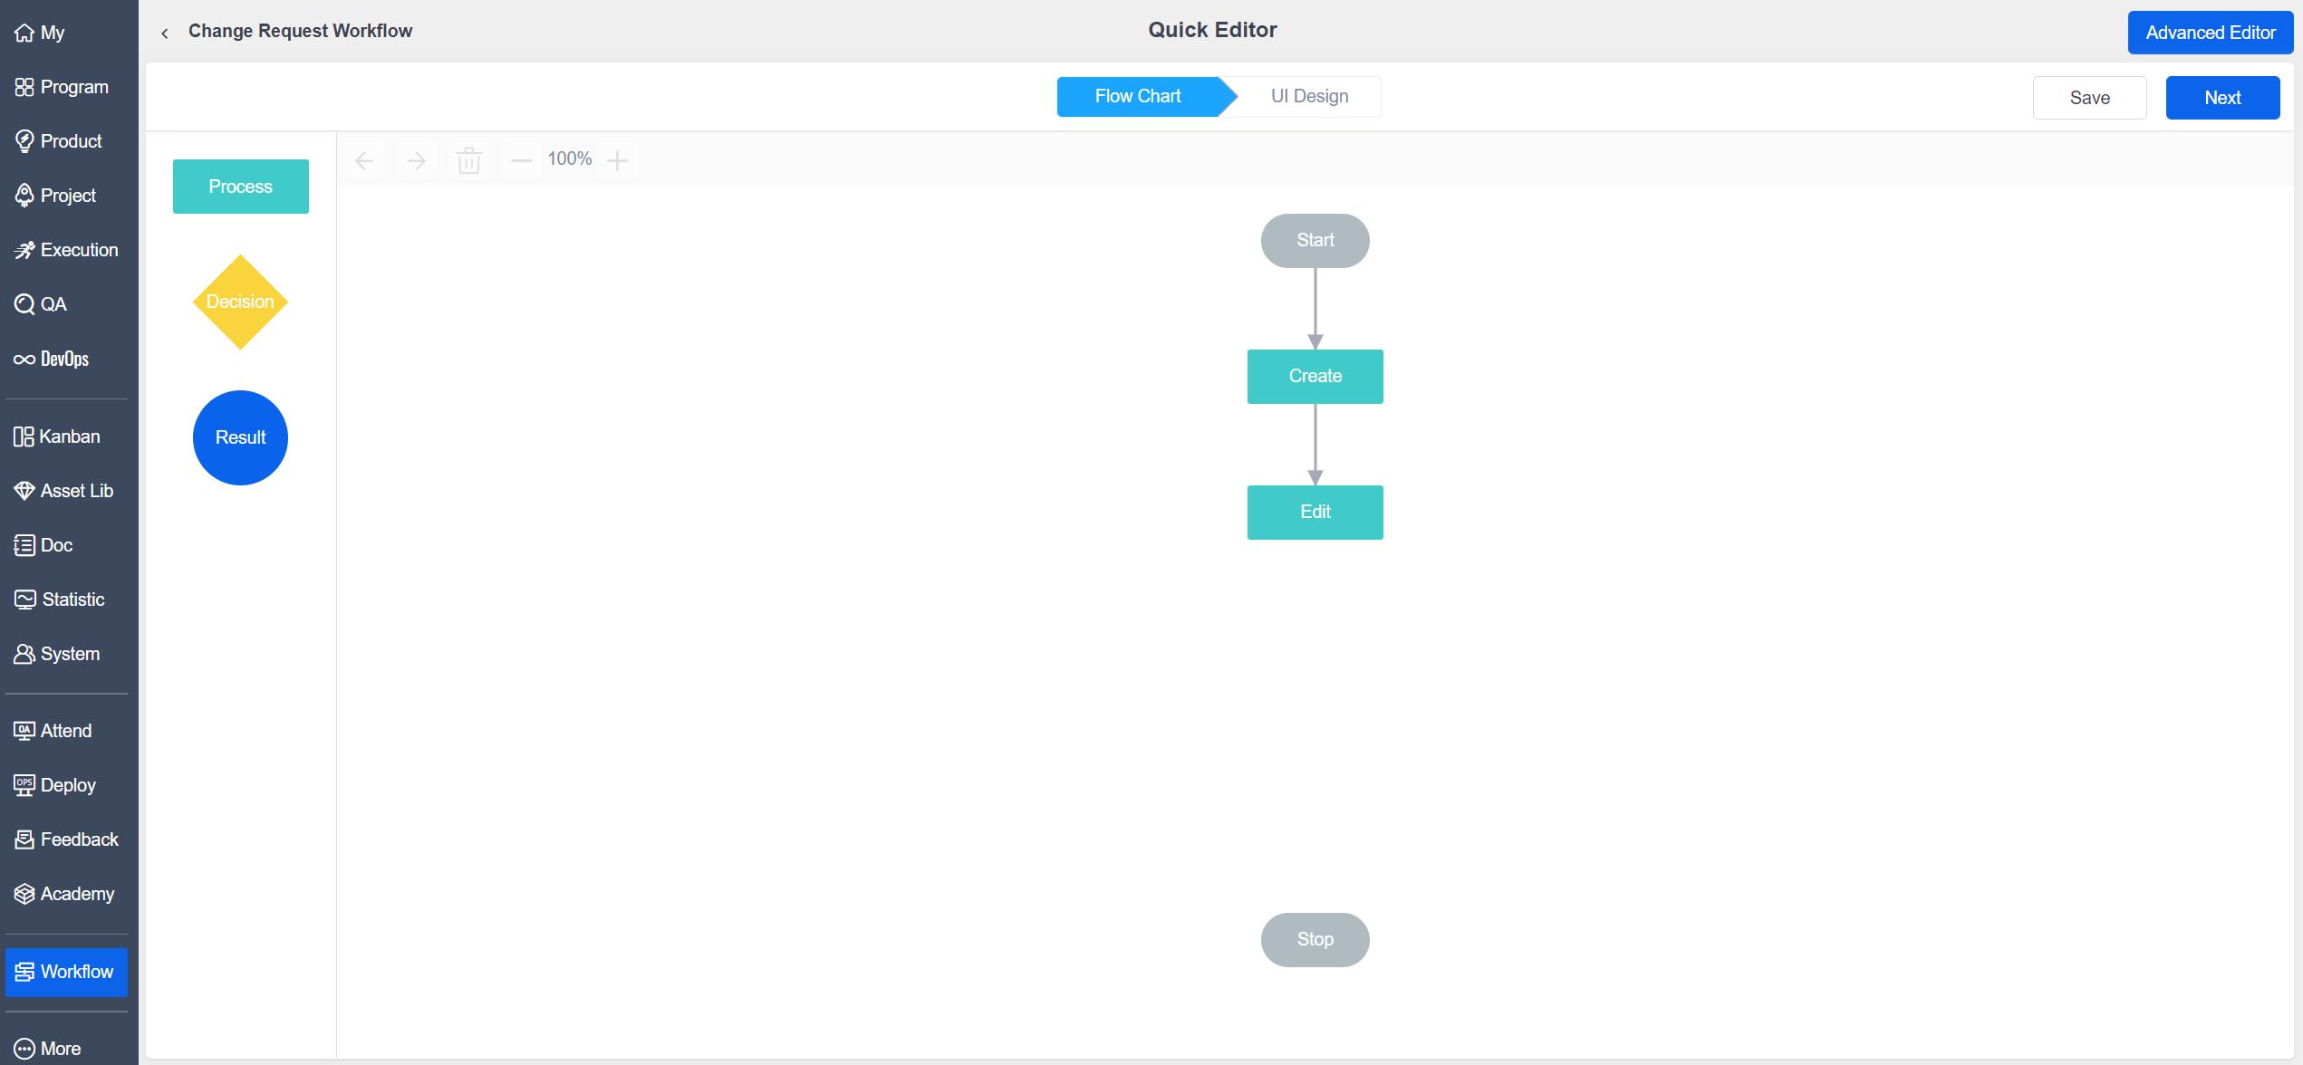Select the Flow Chart tab
Screen dimensions: 2303x1065
[x=1137, y=96]
